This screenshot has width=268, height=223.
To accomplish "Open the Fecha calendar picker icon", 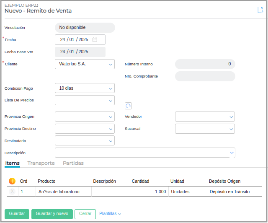I will (95, 40).
